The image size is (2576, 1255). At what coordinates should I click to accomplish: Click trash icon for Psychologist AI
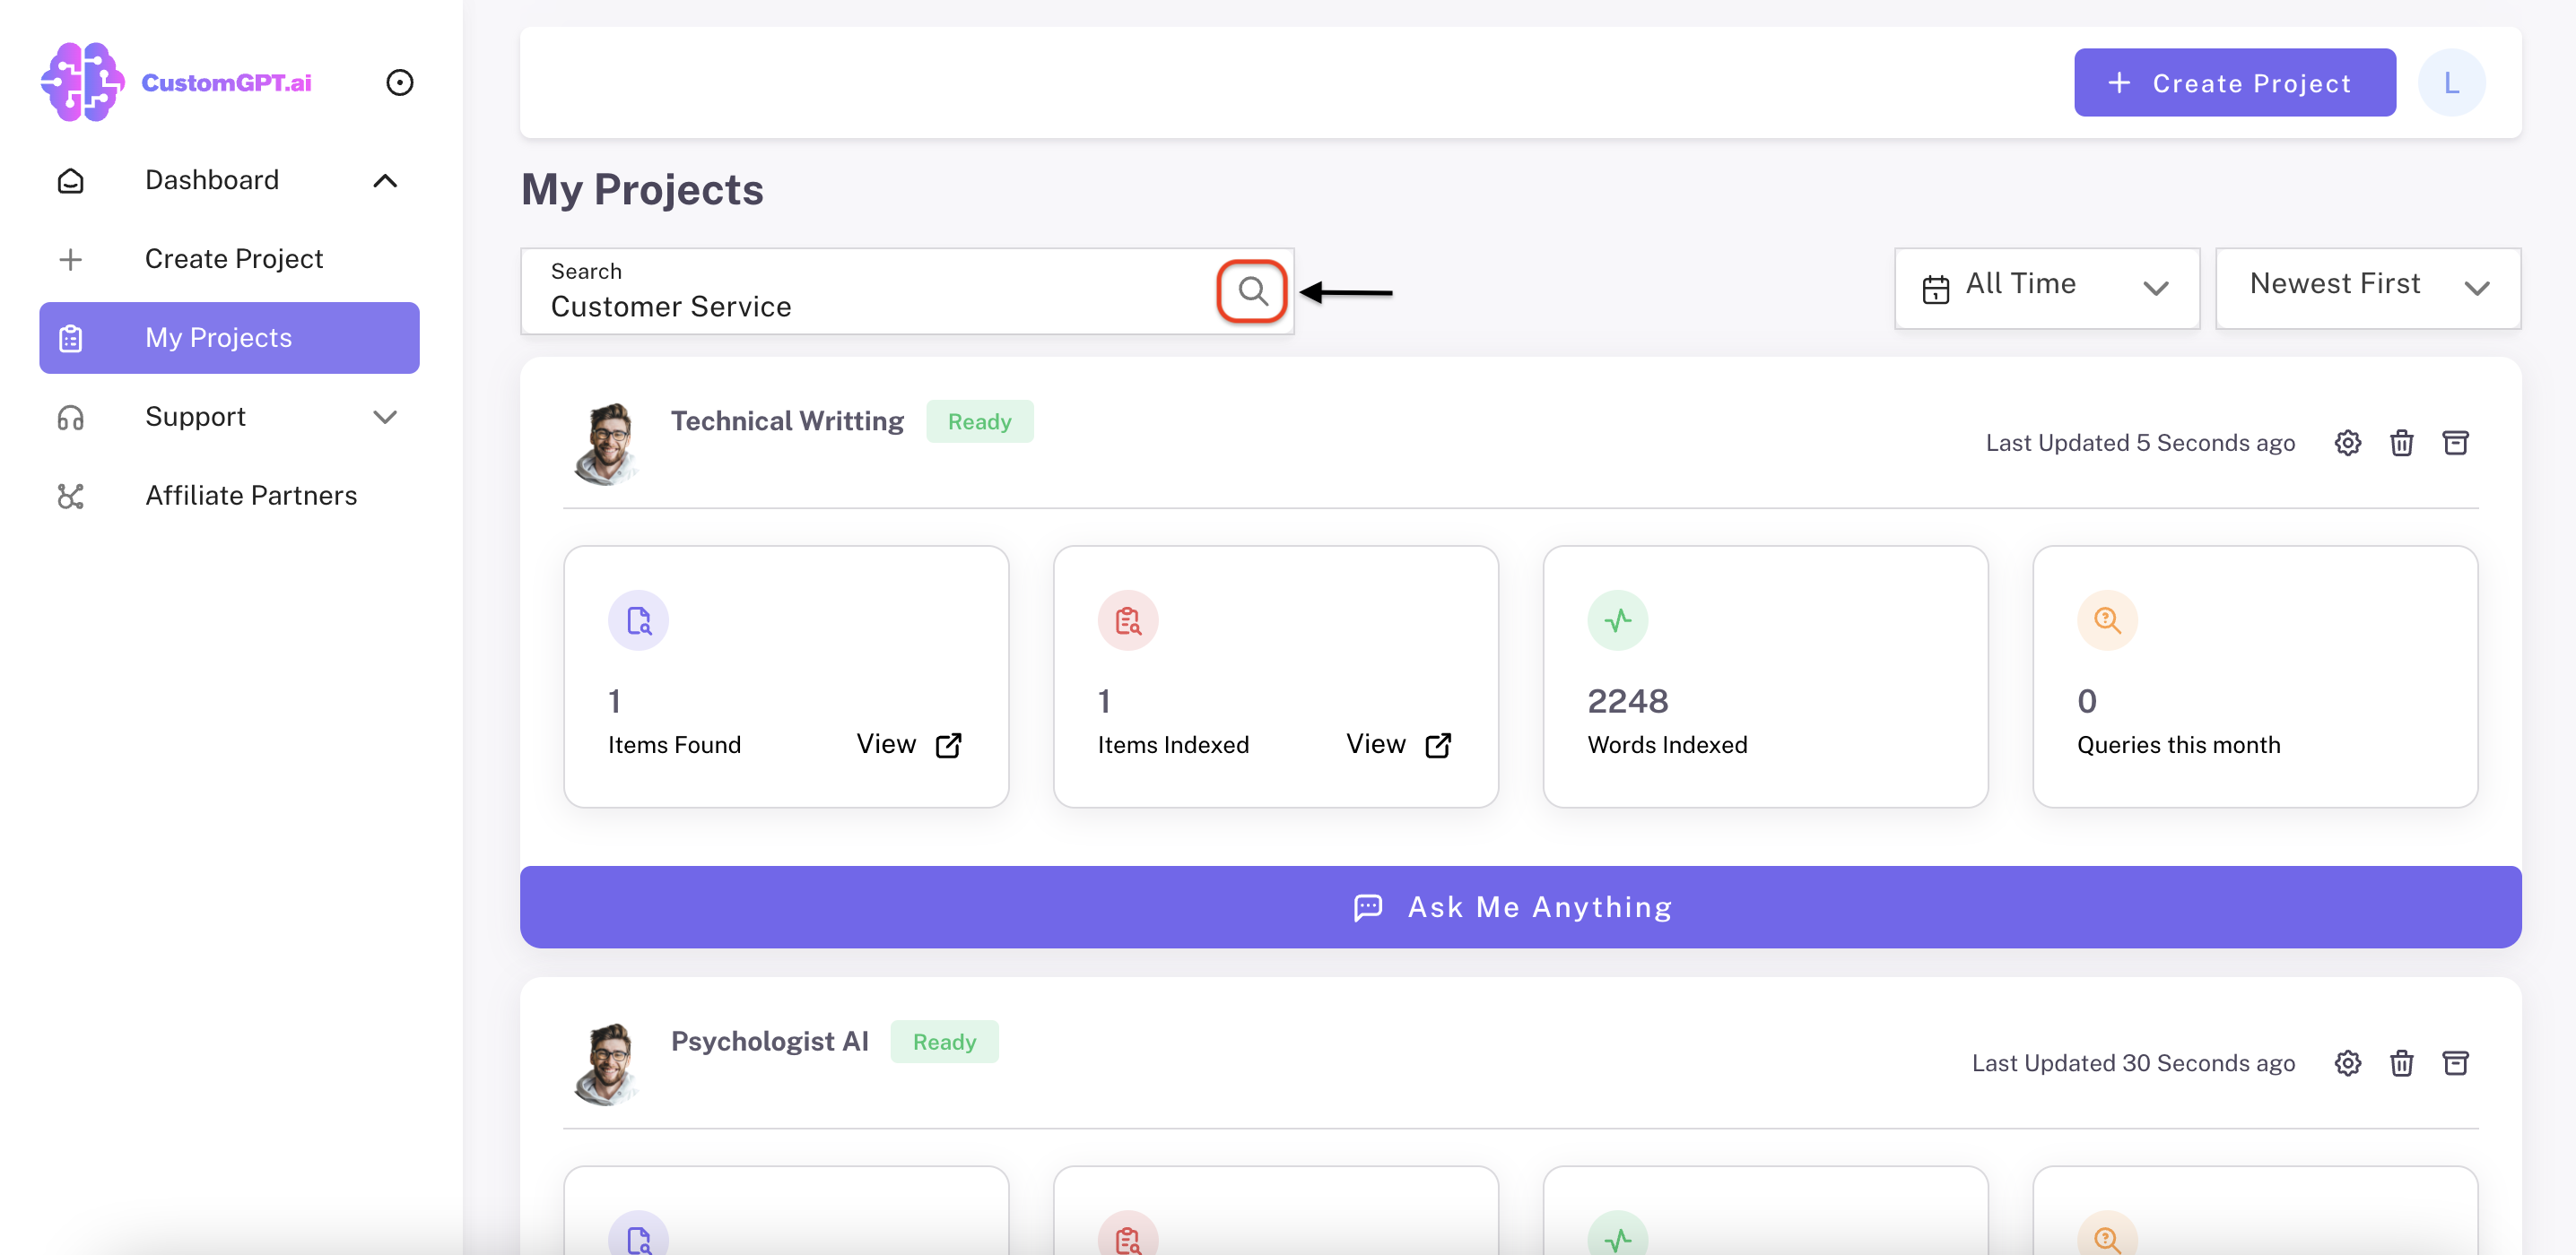(2401, 1062)
